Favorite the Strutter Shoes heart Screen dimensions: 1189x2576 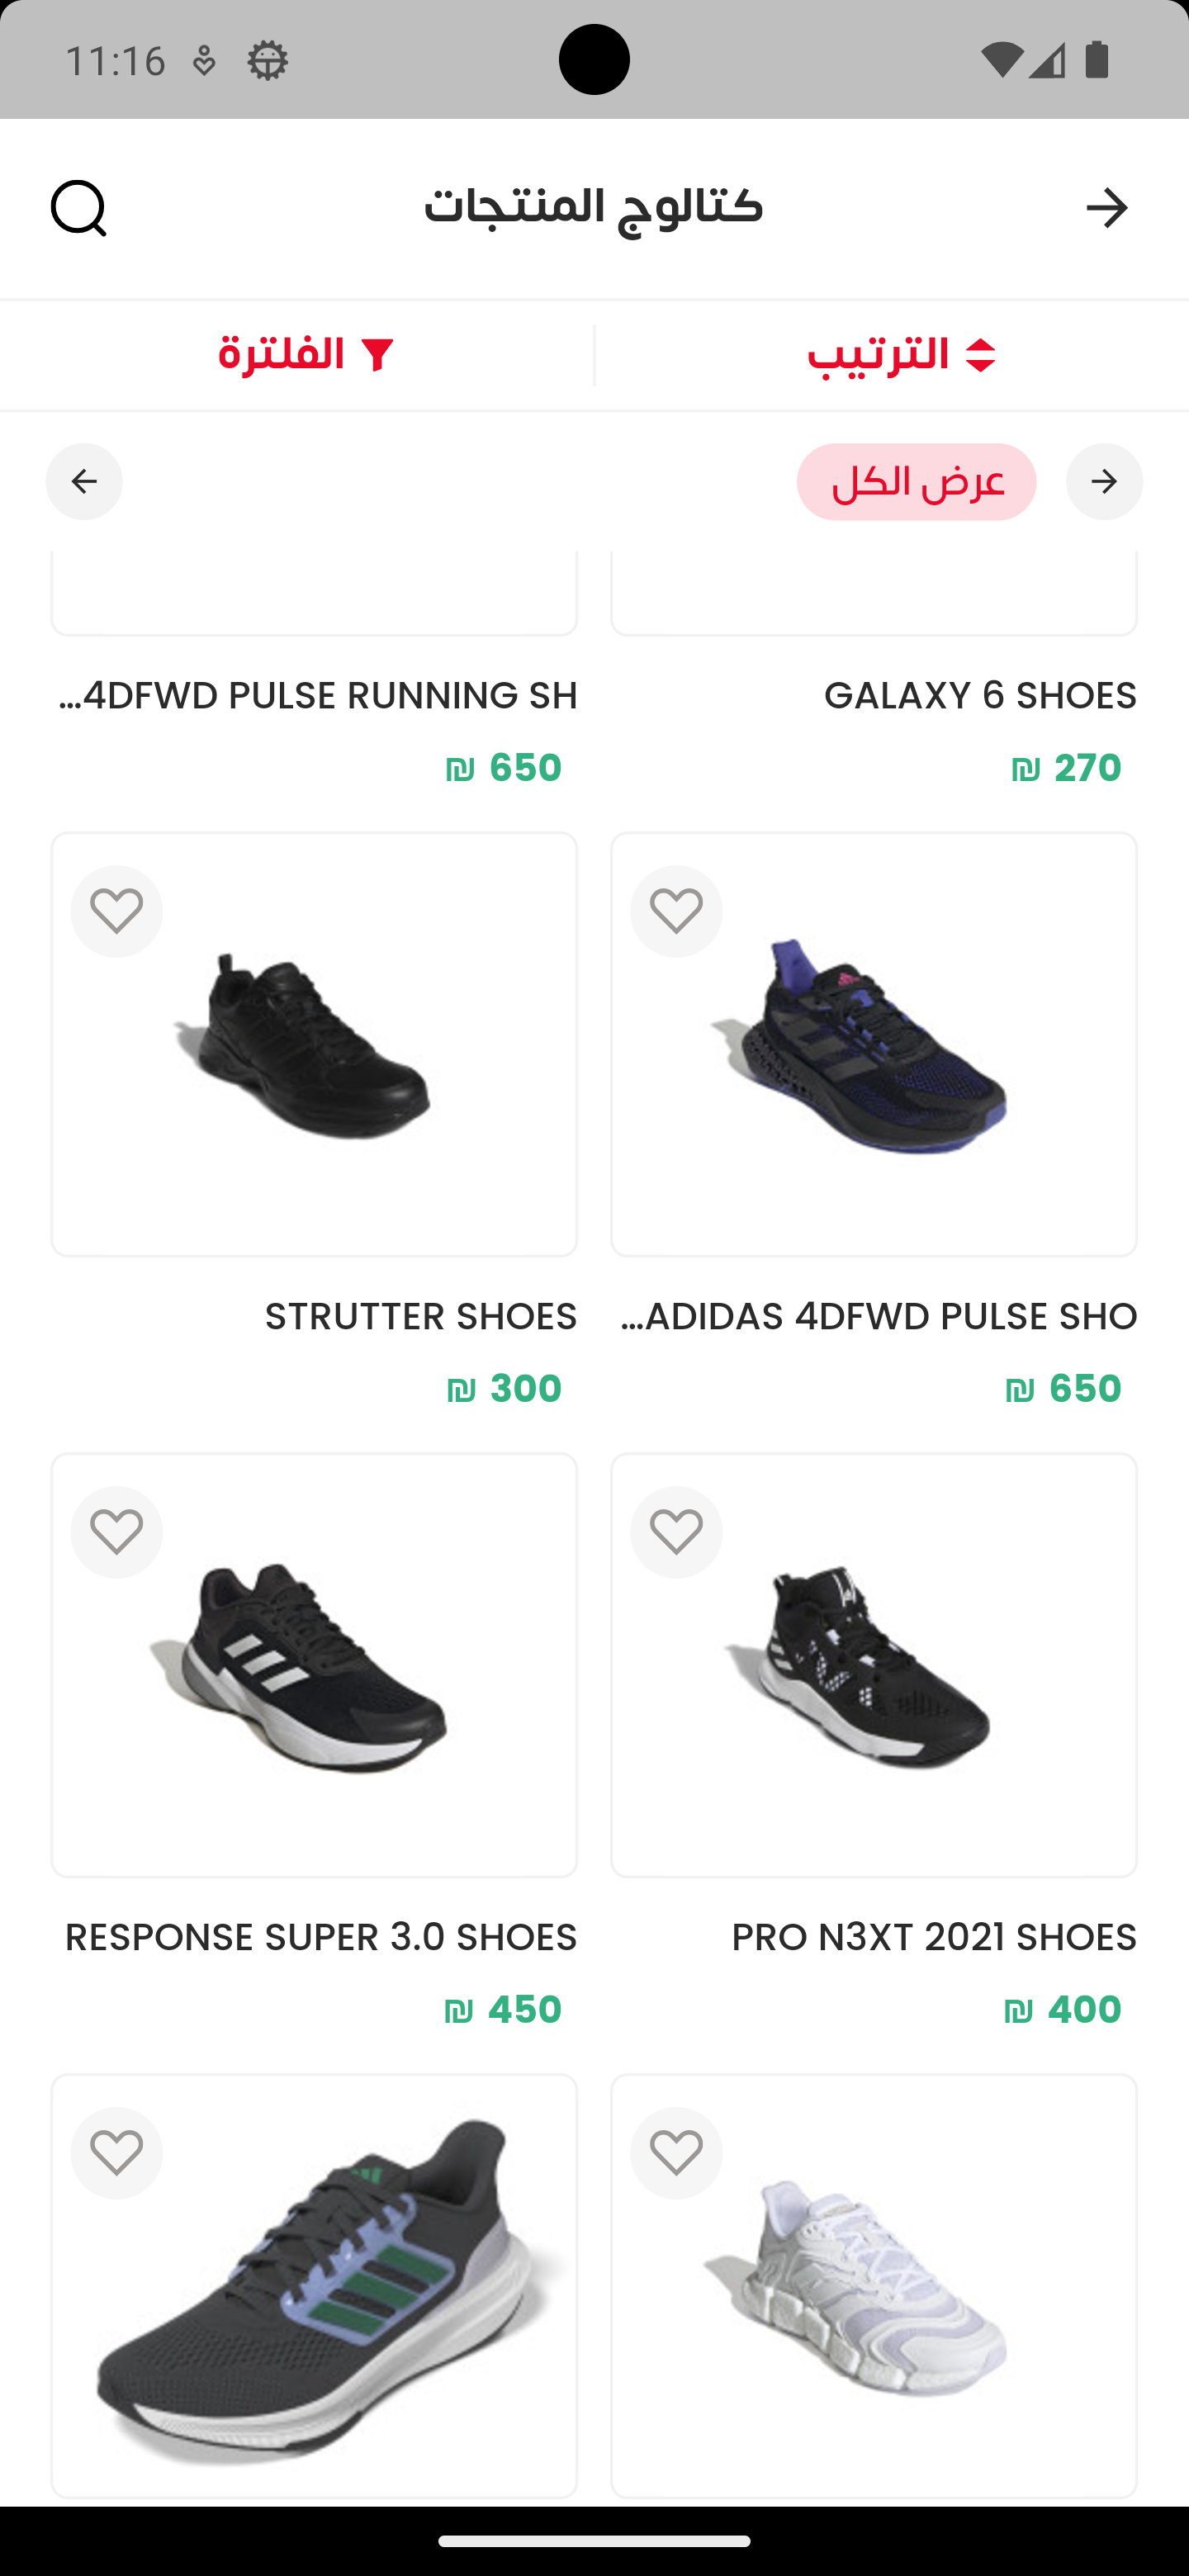pyautogui.click(x=116, y=911)
